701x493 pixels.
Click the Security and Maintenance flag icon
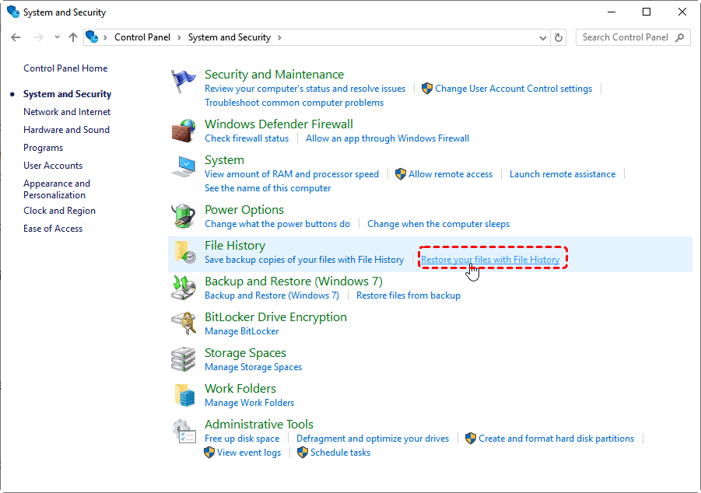(x=184, y=81)
